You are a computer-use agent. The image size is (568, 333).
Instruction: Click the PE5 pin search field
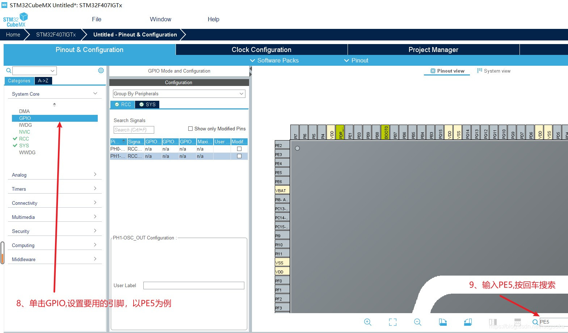(x=554, y=322)
